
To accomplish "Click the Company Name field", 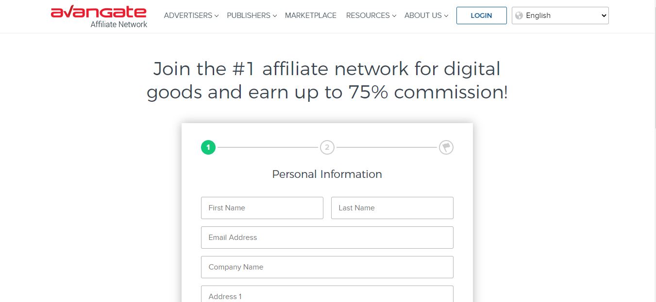I will point(327,267).
